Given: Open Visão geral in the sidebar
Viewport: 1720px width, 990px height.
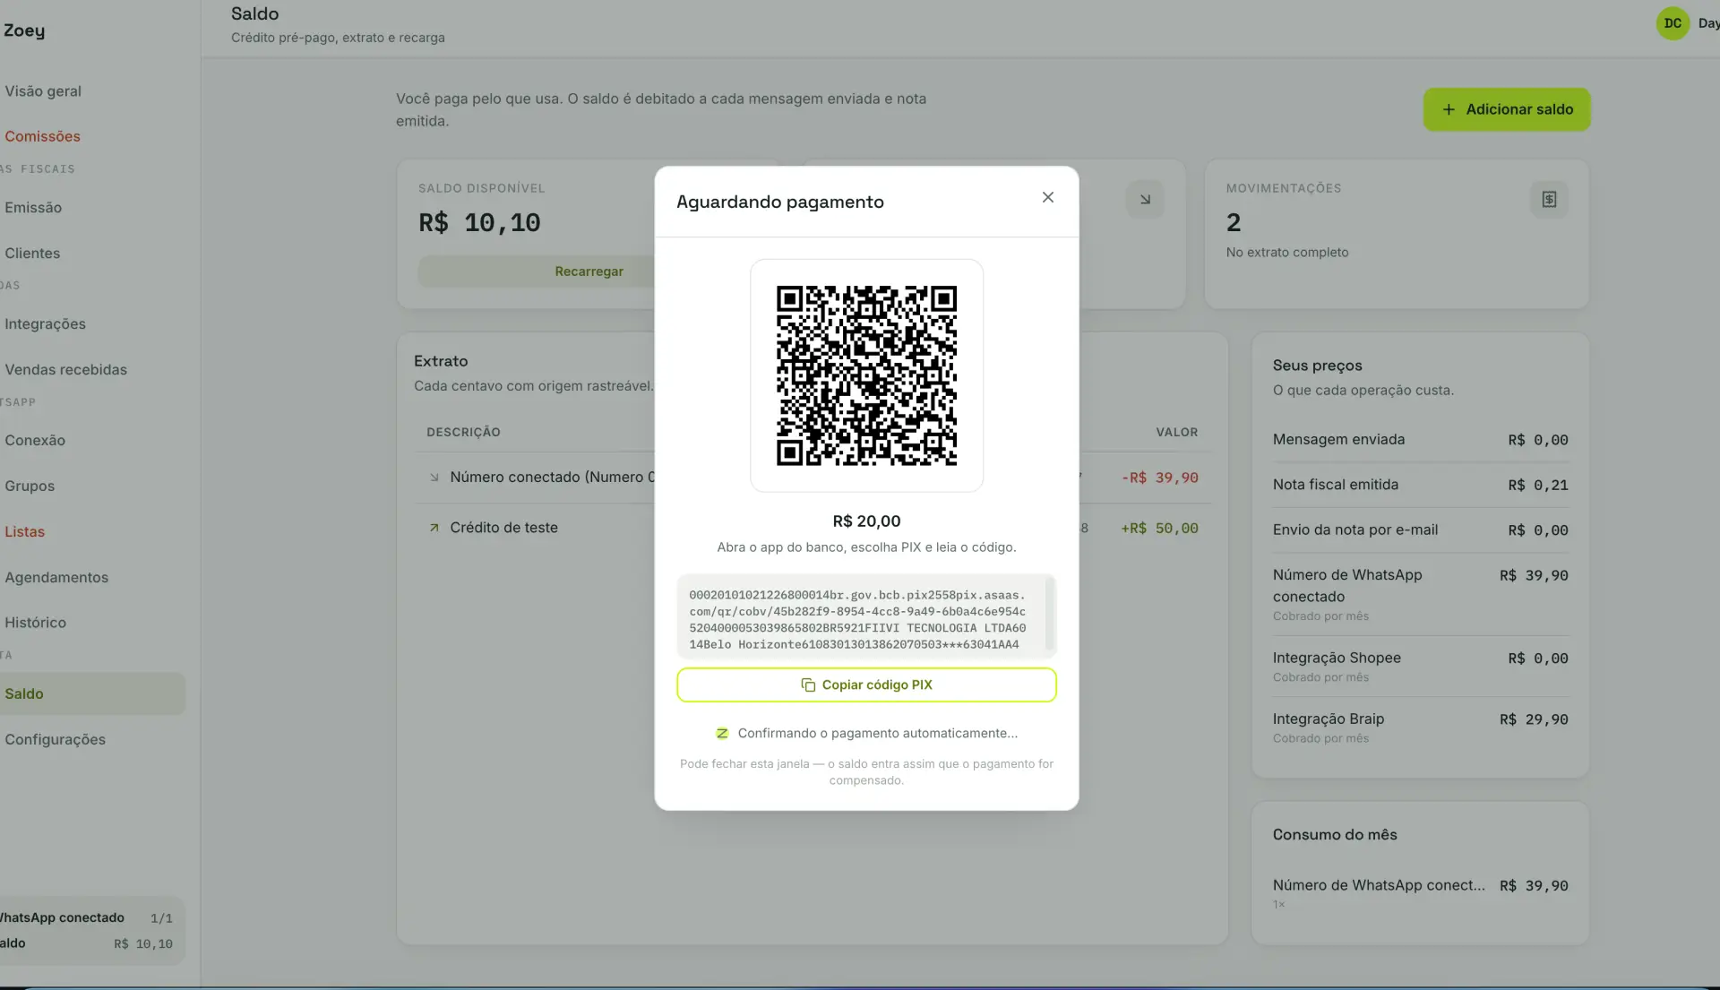Looking at the screenshot, I should point(43,90).
